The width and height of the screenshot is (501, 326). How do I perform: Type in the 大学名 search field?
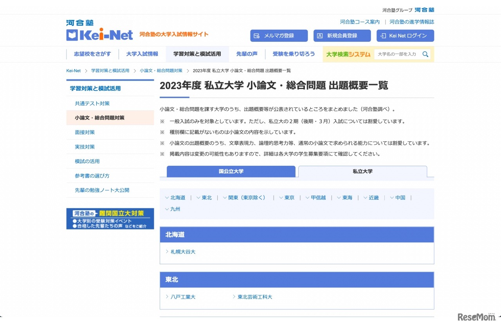(397, 54)
